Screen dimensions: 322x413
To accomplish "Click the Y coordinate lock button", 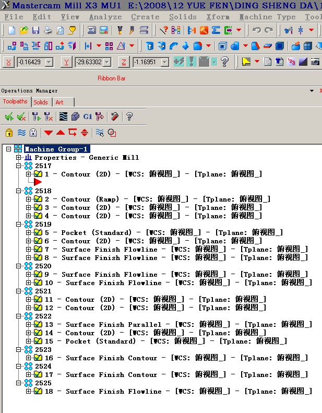I will pos(66,63).
